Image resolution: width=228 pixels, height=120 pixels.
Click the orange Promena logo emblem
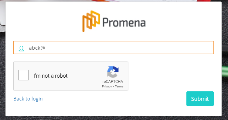(x=91, y=21)
